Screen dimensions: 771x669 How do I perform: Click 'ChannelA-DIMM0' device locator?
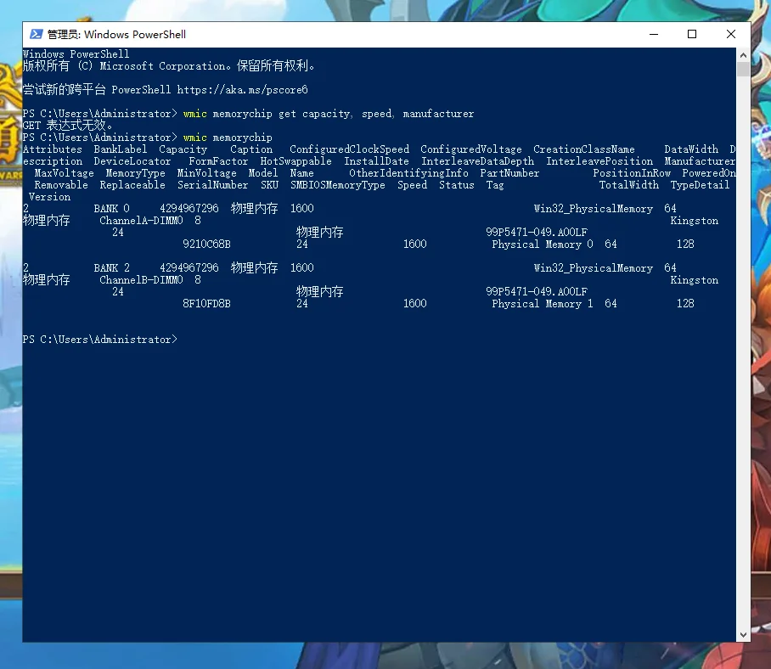141,220
